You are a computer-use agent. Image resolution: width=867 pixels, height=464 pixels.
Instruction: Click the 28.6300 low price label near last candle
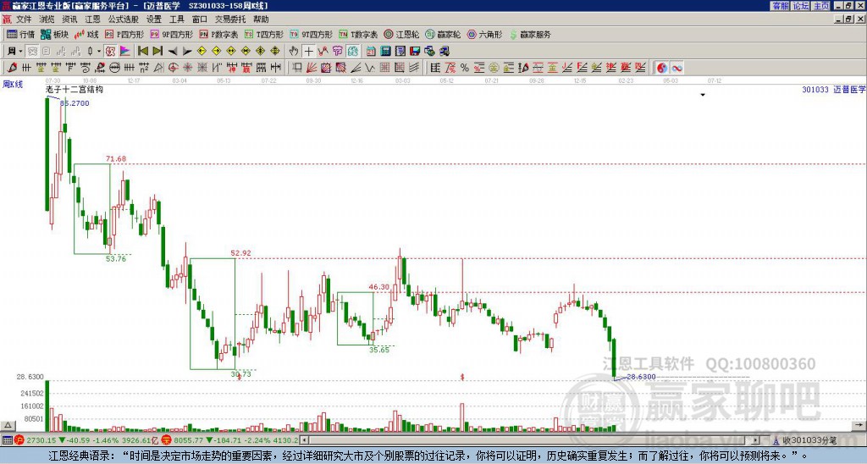(641, 377)
